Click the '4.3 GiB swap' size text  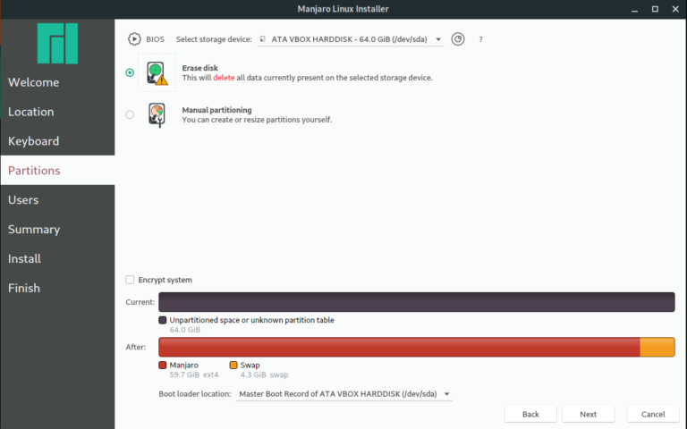[x=264, y=374]
